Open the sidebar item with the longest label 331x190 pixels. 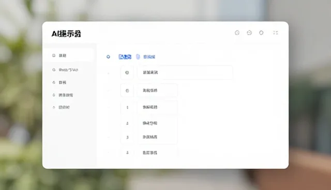(x=65, y=70)
